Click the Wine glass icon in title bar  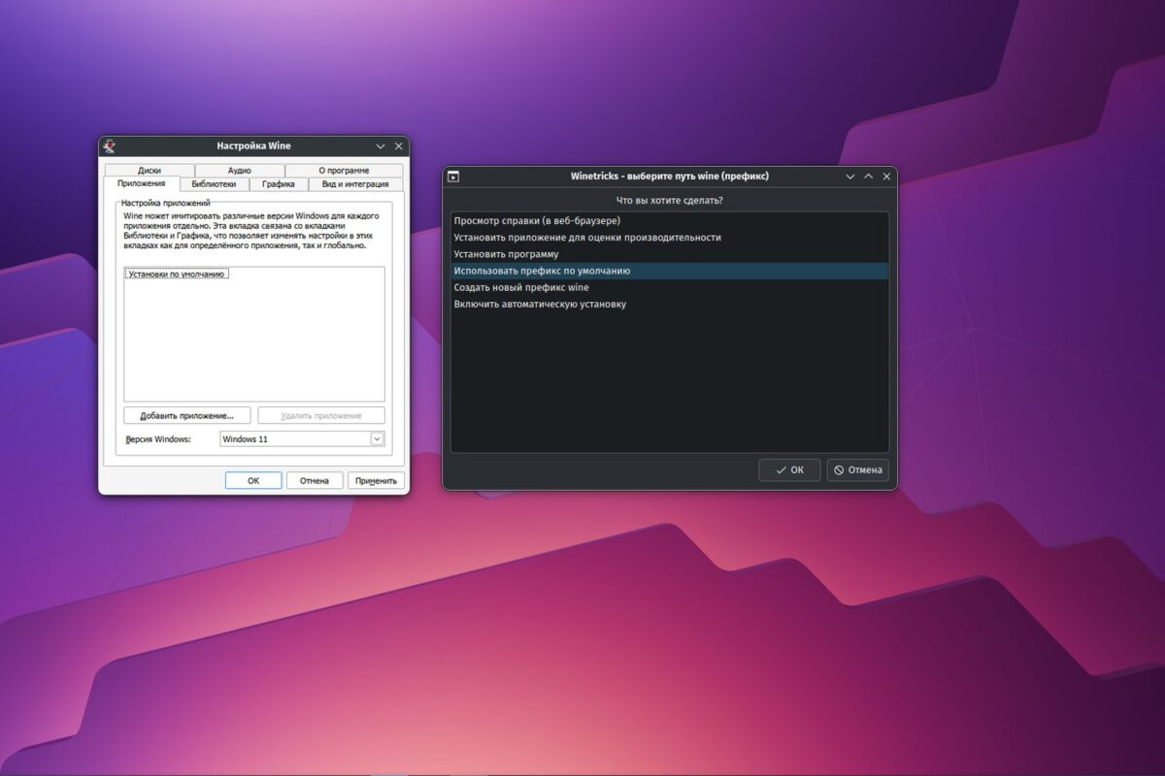pyautogui.click(x=110, y=146)
